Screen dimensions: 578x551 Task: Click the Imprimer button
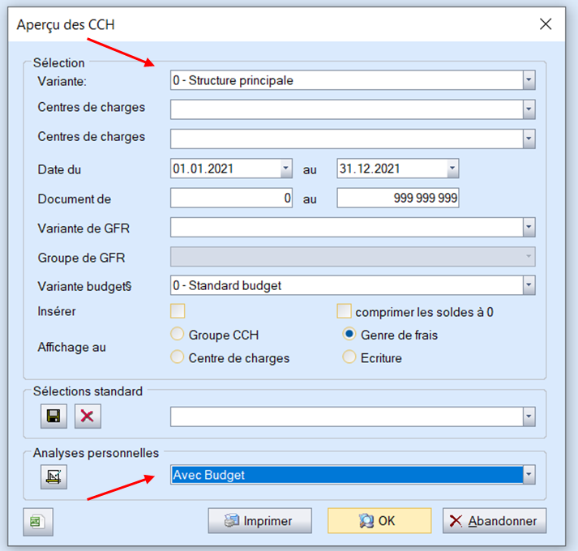pos(260,521)
